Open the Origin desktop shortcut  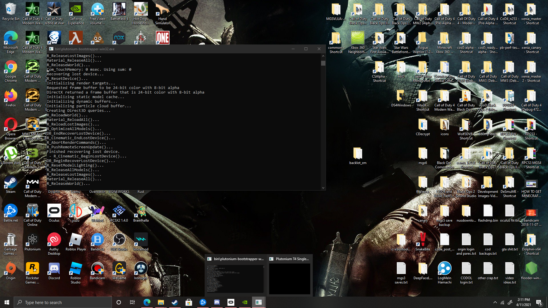pyautogui.click(x=11, y=271)
